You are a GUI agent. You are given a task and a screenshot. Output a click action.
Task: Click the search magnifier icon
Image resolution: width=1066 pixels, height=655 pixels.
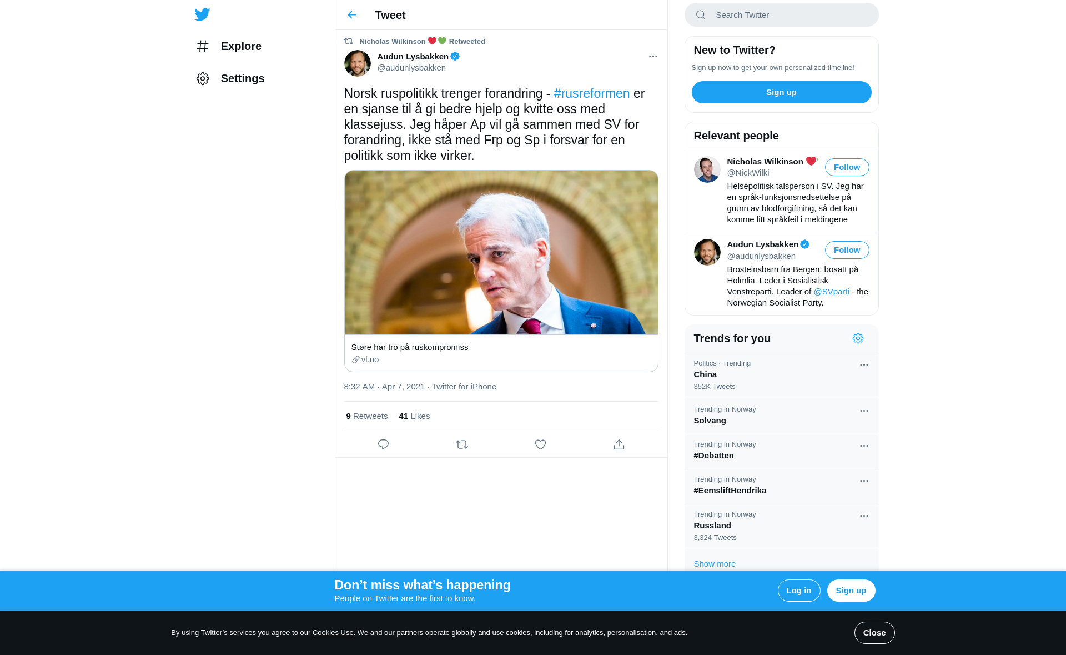pos(701,15)
